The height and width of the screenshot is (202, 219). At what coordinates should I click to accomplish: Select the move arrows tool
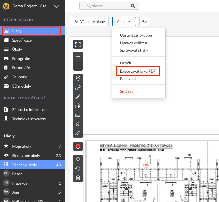[78, 159]
